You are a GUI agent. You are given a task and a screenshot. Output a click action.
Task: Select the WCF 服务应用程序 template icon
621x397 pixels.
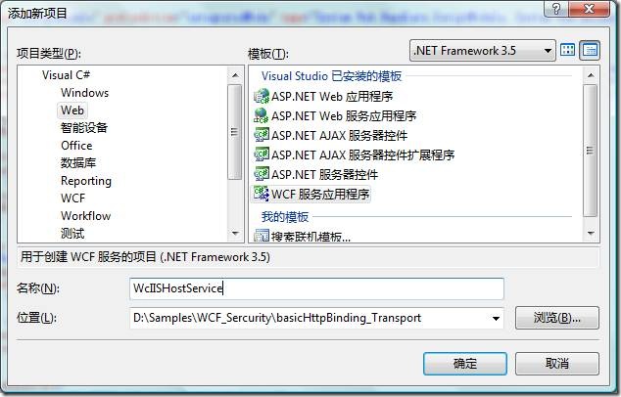coord(262,194)
